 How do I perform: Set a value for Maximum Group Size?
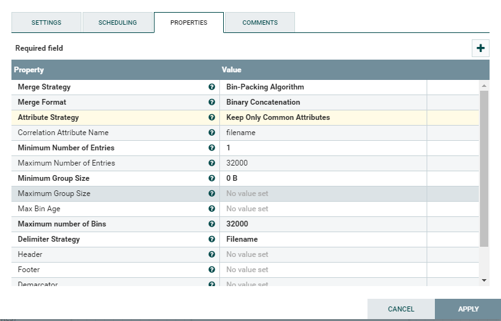click(x=323, y=193)
